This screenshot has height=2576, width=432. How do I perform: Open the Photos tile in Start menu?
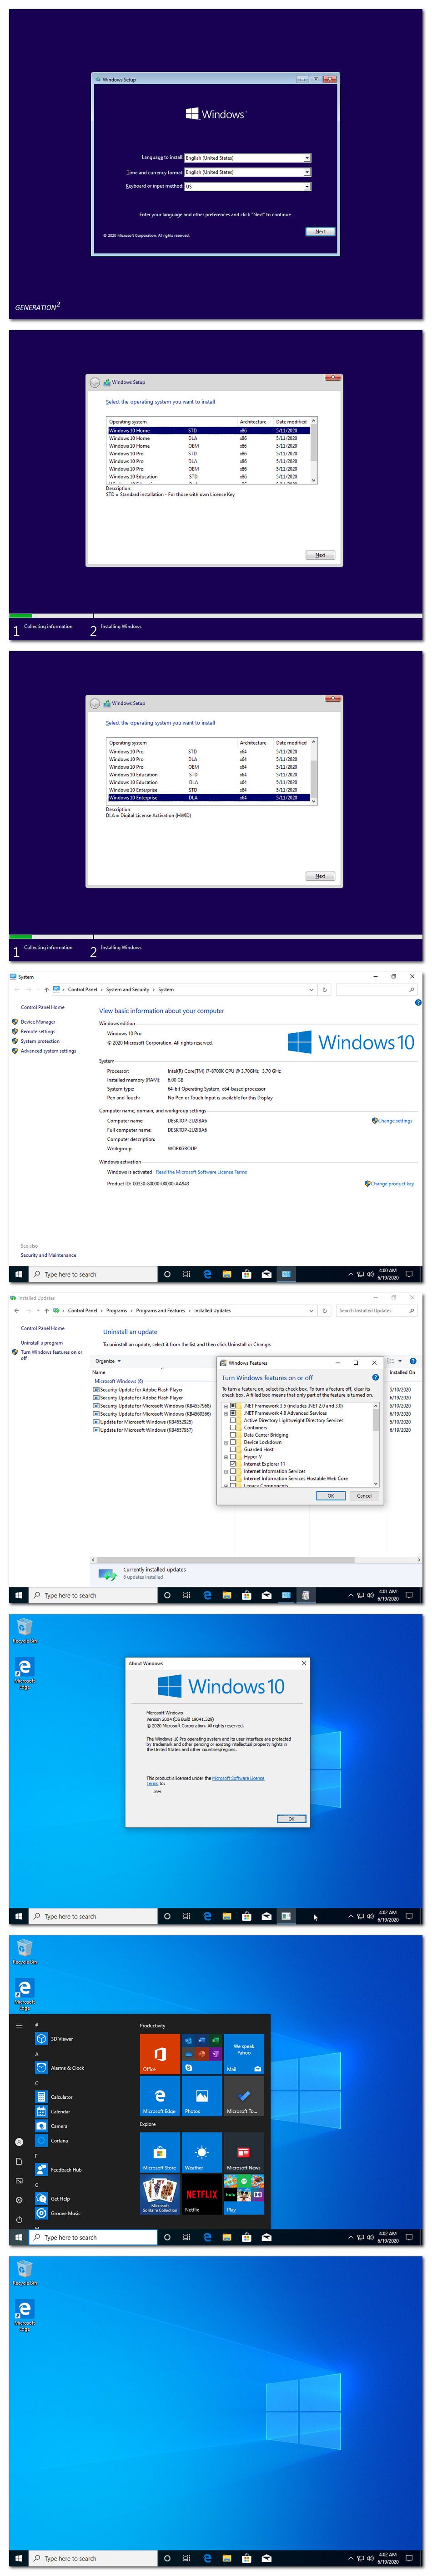[201, 2096]
